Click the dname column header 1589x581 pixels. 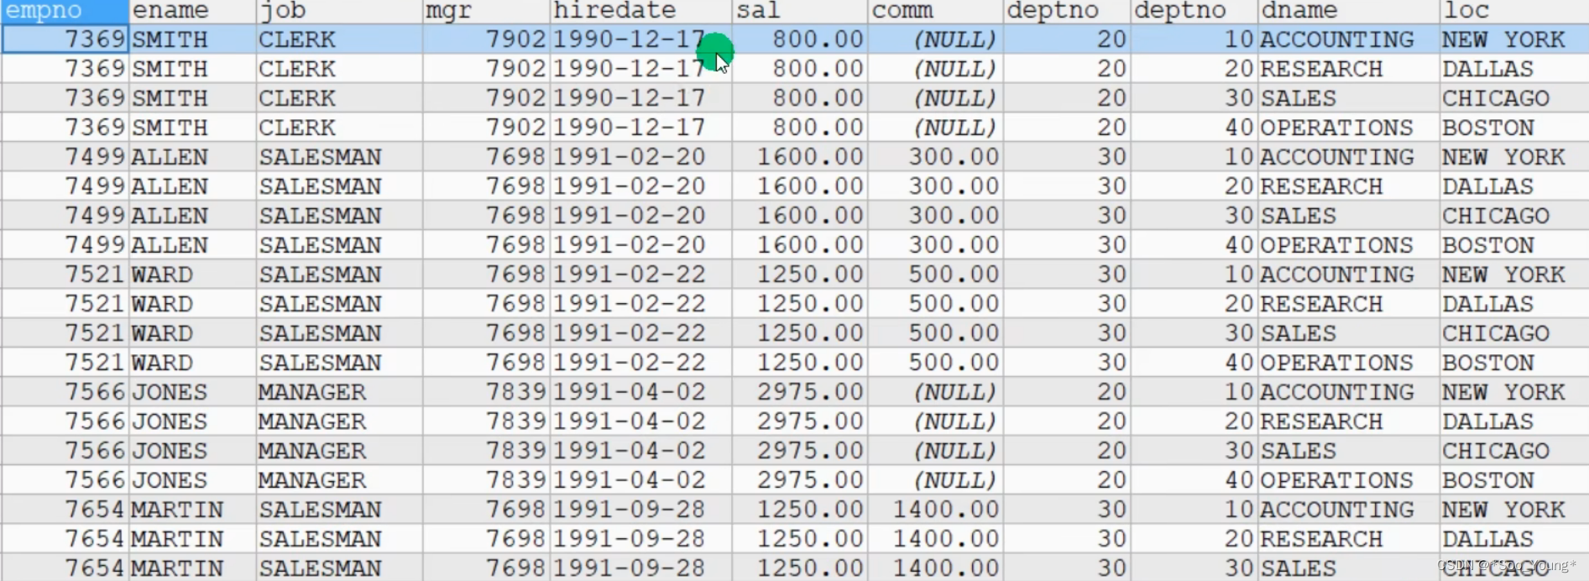click(x=1348, y=11)
